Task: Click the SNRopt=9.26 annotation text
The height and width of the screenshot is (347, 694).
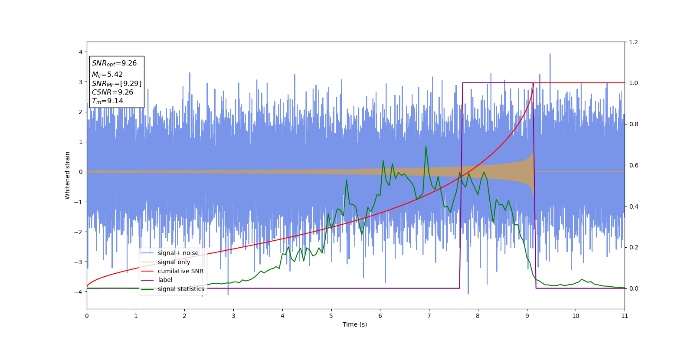Action: 114,63
